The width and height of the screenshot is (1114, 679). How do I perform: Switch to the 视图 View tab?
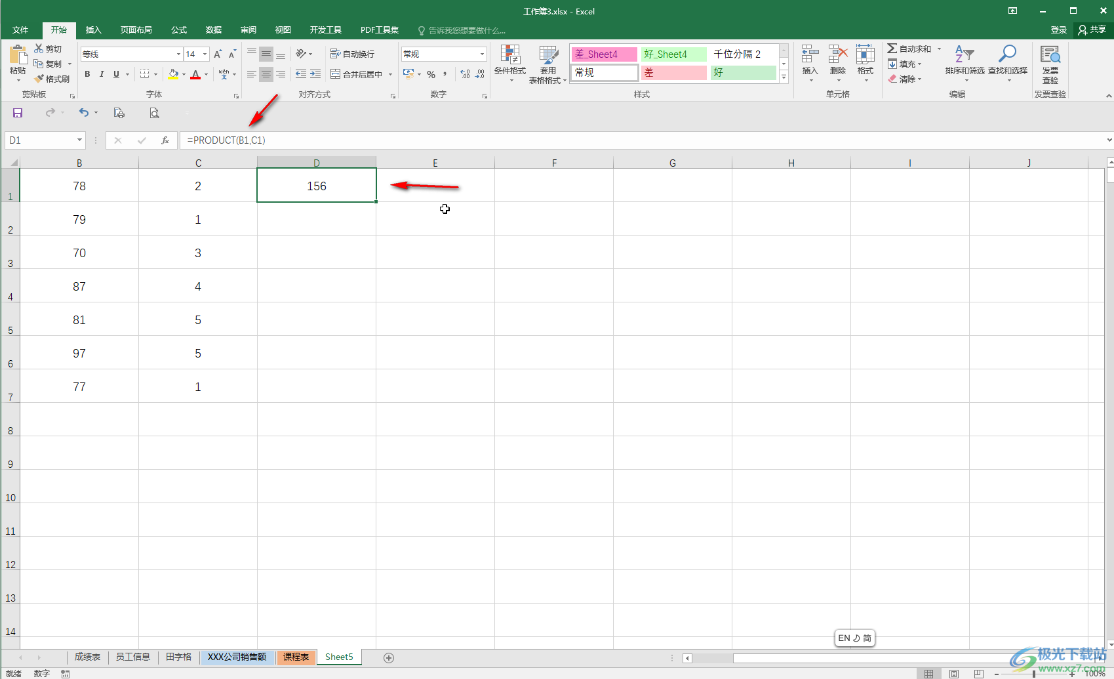[x=283, y=30]
